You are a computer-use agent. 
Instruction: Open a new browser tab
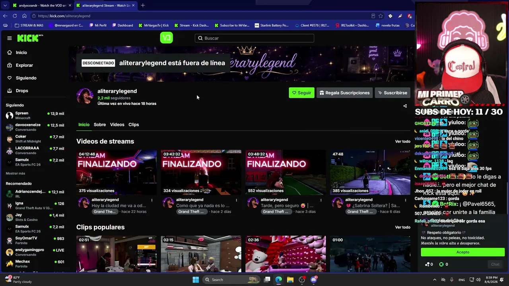click(143, 6)
